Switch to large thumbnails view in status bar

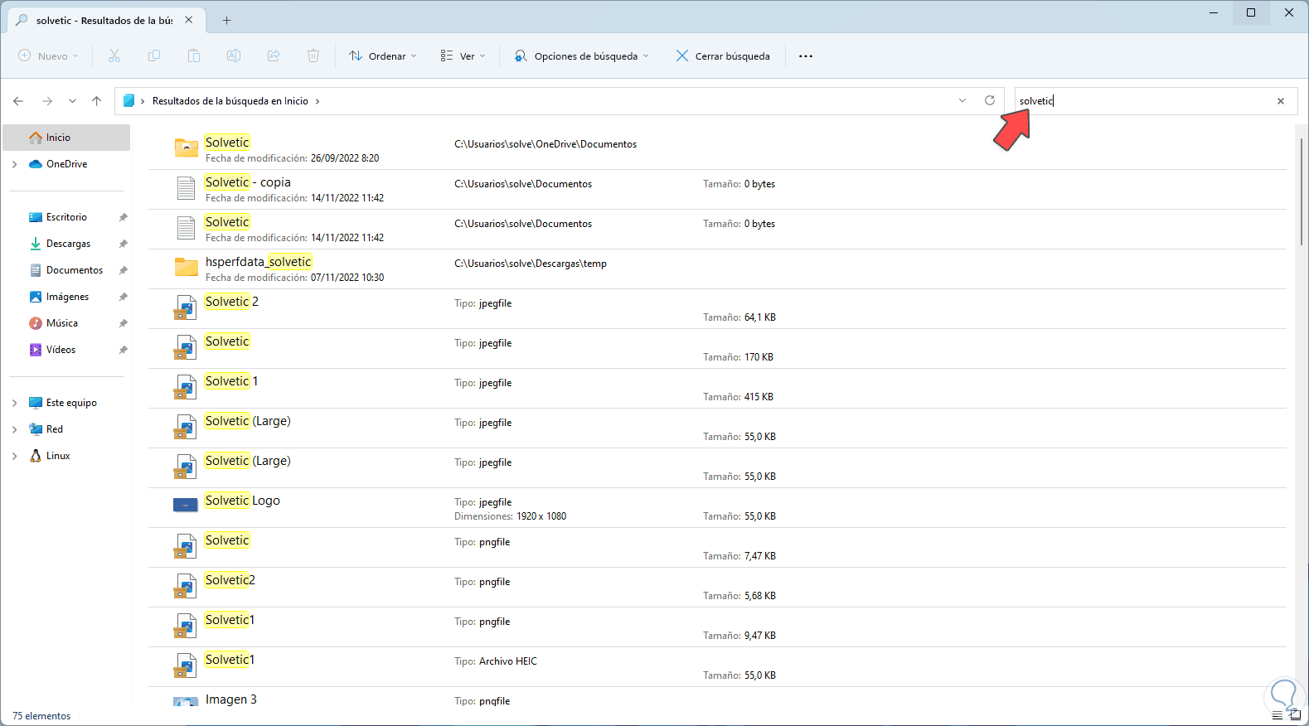(1295, 715)
